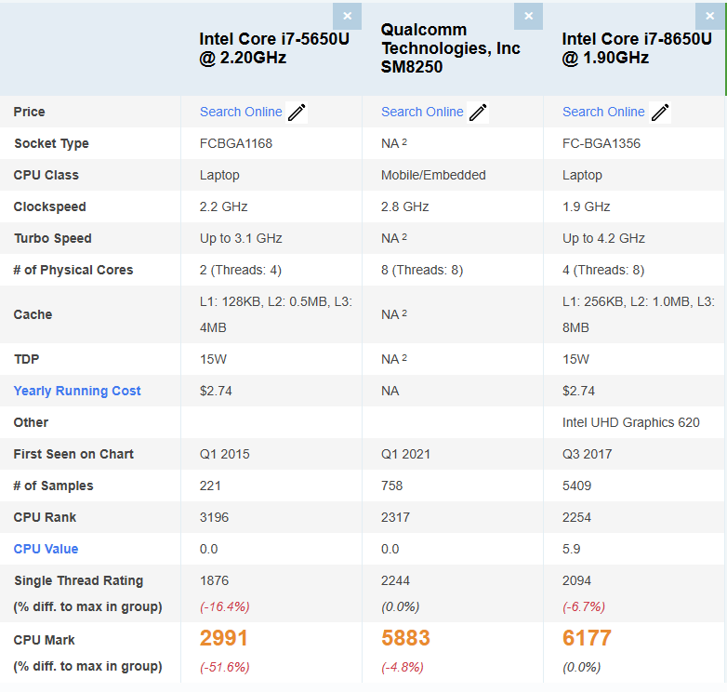This screenshot has width=727, height=692.
Task: Click the 2991 CPU Mark score
Action: [x=223, y=638]
